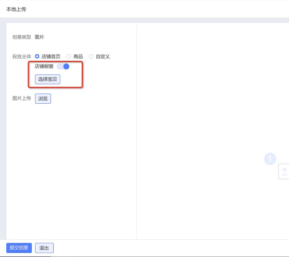Click the 图片上传 label
Image resolution: width=289 pixels, height=257 pixels.
(x=21, y=98)
